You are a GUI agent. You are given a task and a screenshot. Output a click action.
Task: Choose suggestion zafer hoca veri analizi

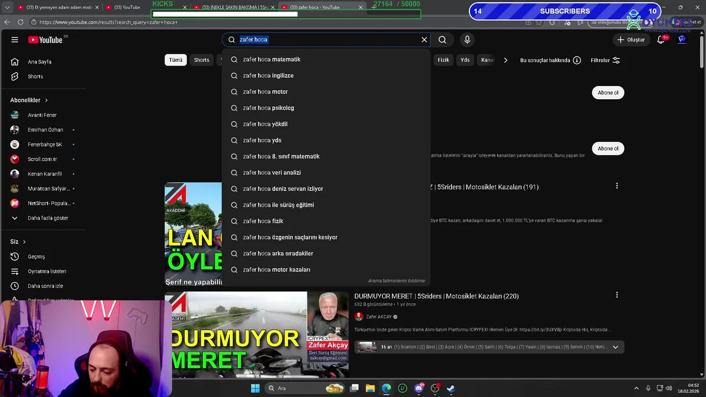326,173
